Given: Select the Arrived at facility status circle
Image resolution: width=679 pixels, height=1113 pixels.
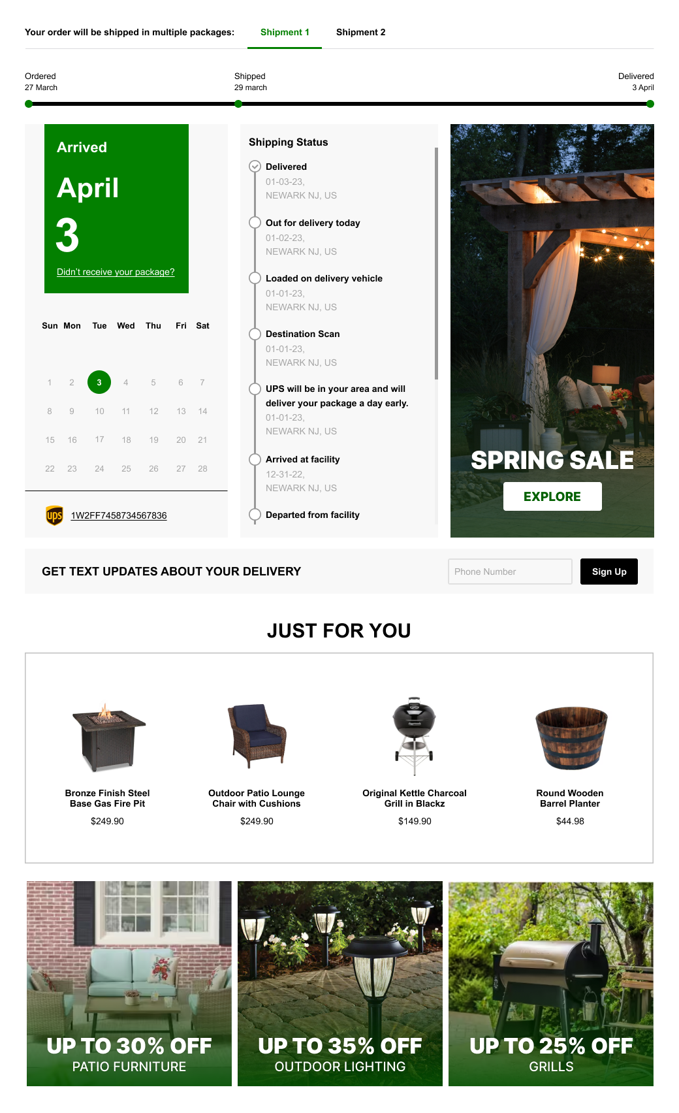Looking at the screenshot, I should click(255, 459).
